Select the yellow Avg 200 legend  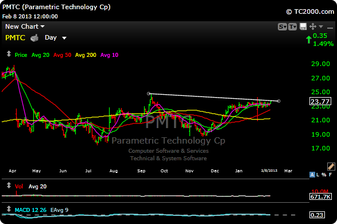(x=86, y=55)
